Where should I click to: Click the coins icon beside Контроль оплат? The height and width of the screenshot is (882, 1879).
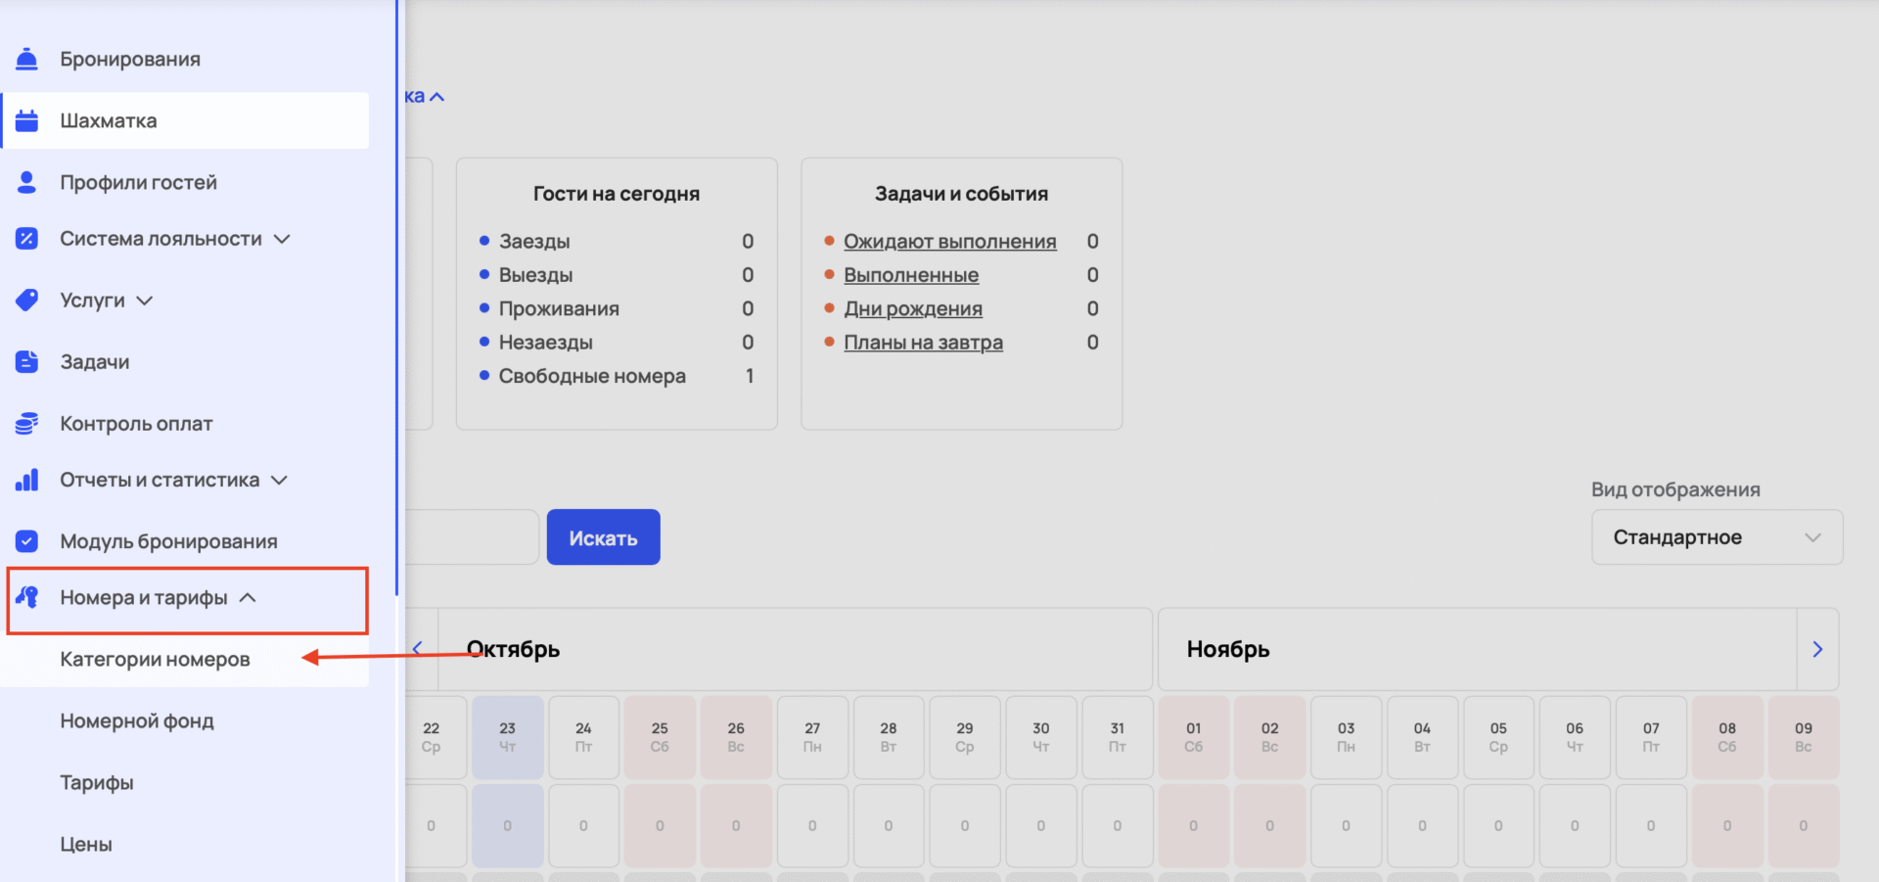coord(26,423)
